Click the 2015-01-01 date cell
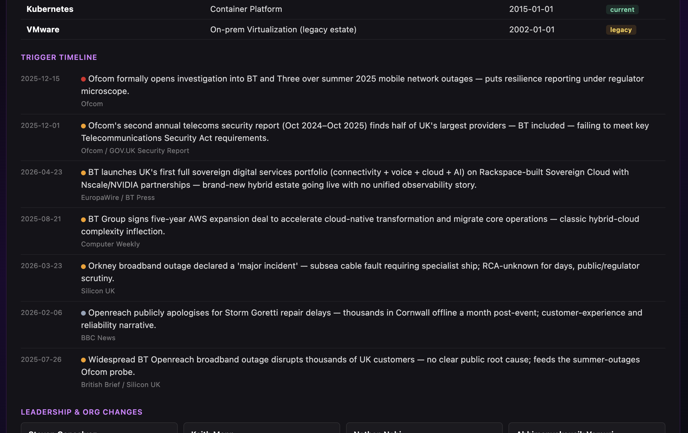 531,9
